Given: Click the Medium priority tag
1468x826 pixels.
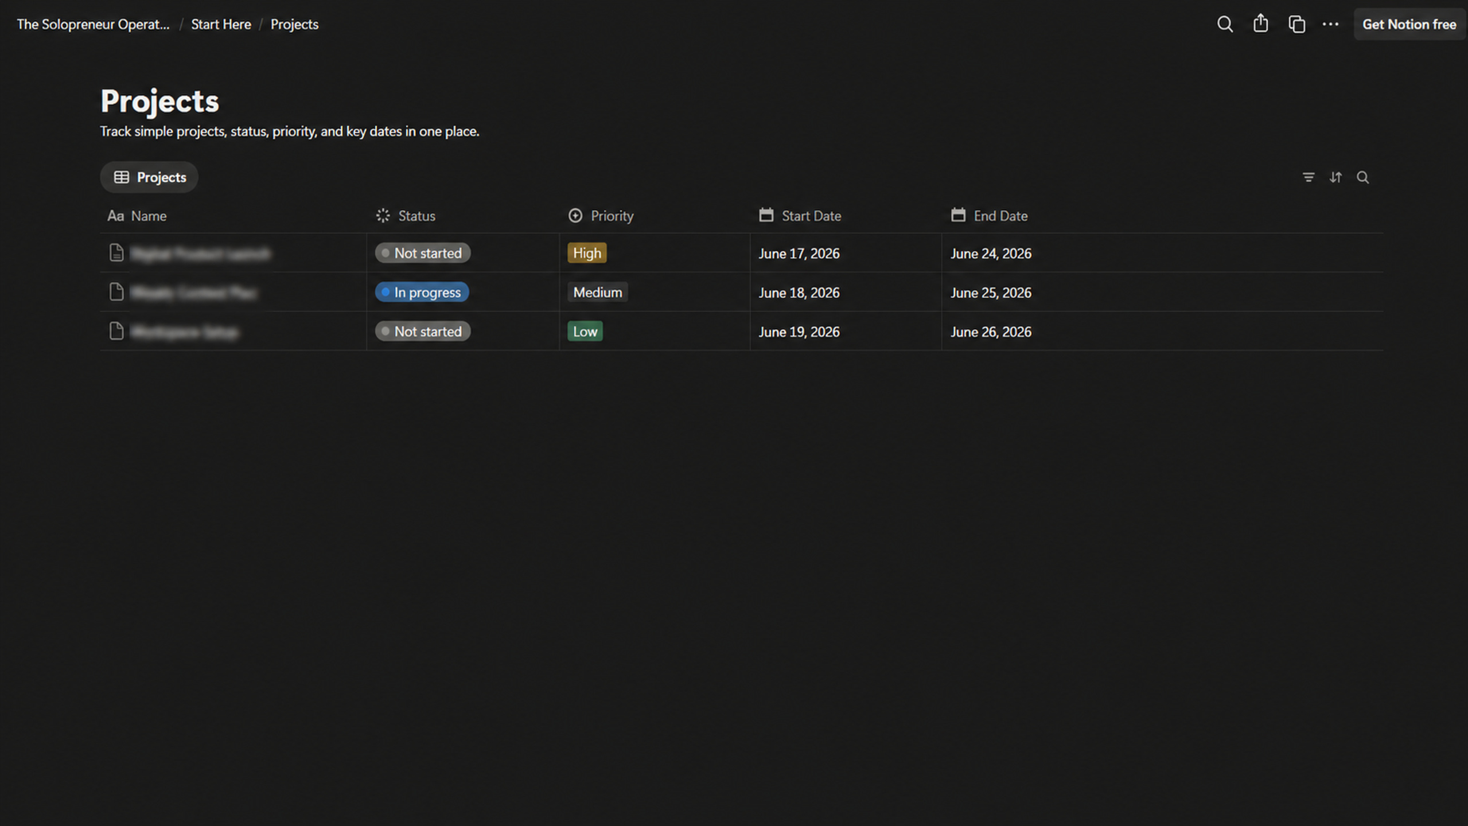Looking at the screenshot, I should pos(597,292).
